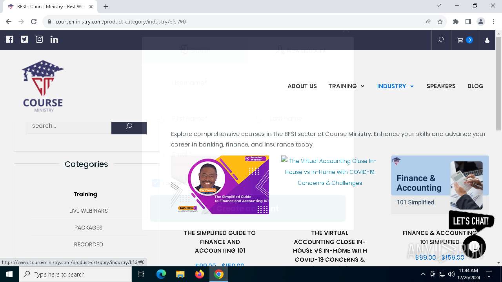
Task: Share this page icon in address bar
Action: click(427, 22)
